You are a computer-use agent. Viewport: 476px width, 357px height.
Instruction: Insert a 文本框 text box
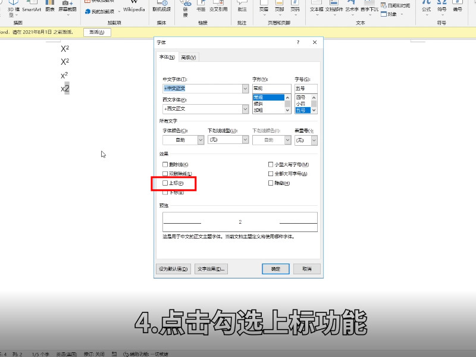tap(317, 8)
